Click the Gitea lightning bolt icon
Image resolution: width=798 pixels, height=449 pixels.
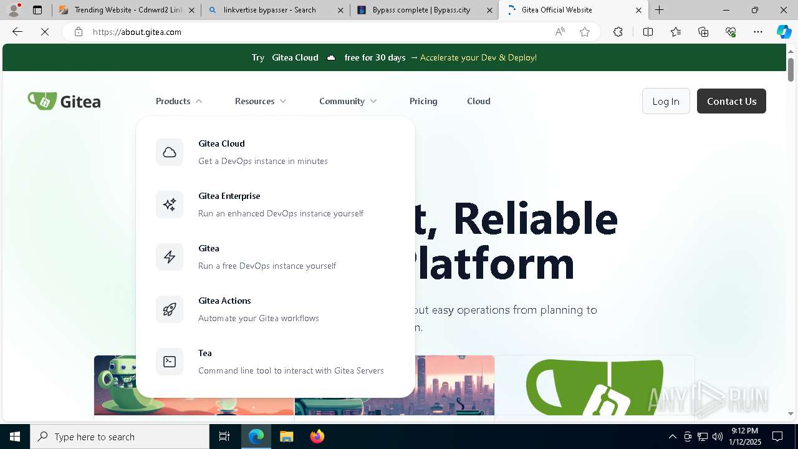[x=170, y=257]
